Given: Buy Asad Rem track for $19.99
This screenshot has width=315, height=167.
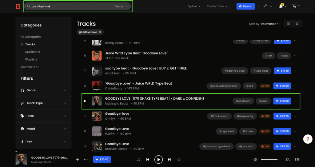Looking at the screenshot, I should click(282, 71).
